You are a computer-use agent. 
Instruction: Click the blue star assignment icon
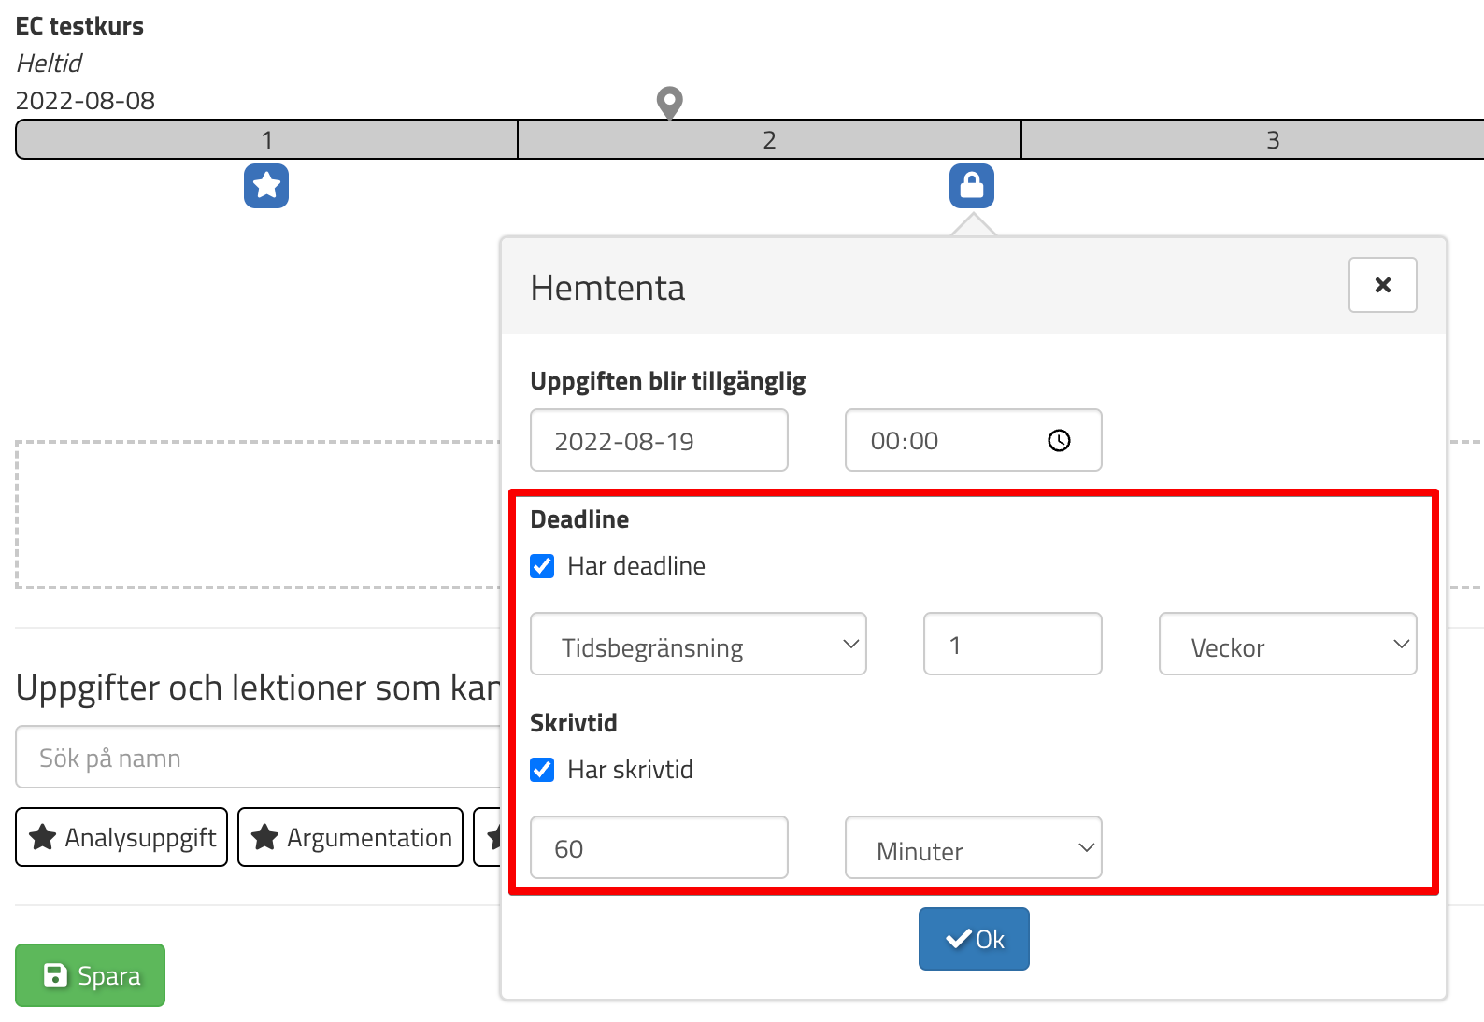(266, 186)
